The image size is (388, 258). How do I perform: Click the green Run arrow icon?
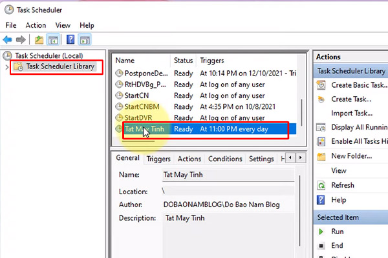pos(321,232)
